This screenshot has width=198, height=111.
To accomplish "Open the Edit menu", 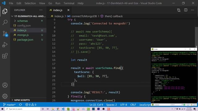I will coord(19,3).
